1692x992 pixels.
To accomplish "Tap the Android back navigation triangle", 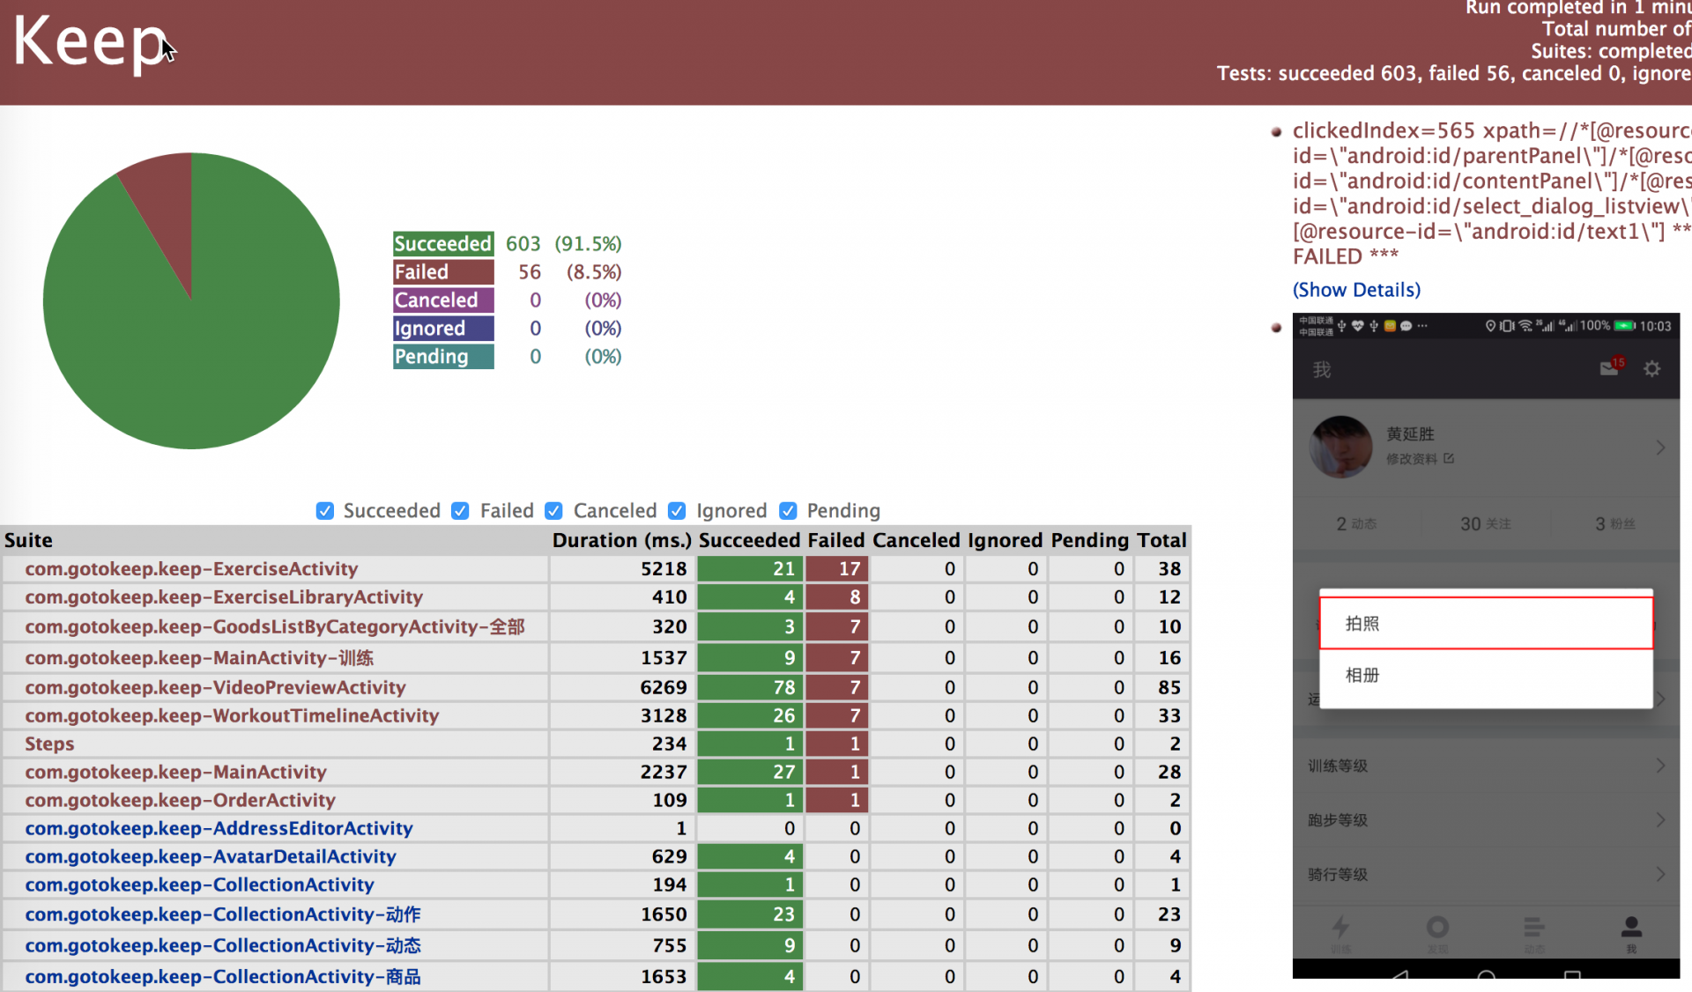I will click(1399, 974).
